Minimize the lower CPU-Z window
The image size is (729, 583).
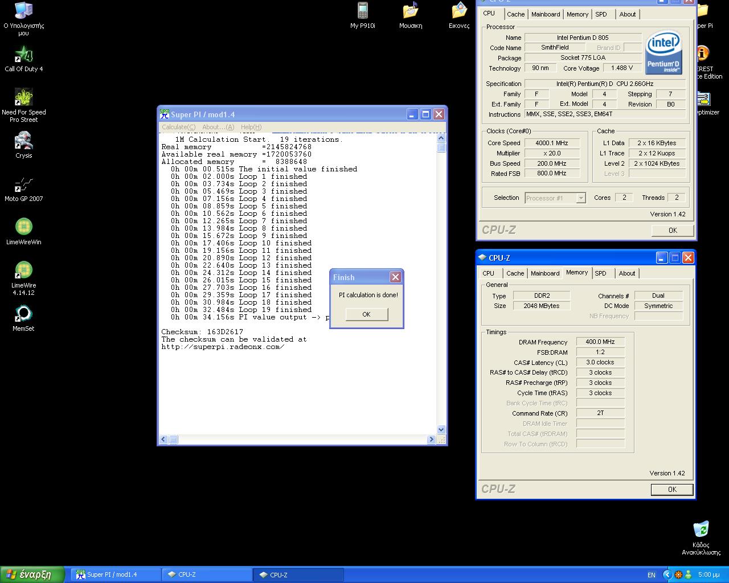(x=661, y=258)
